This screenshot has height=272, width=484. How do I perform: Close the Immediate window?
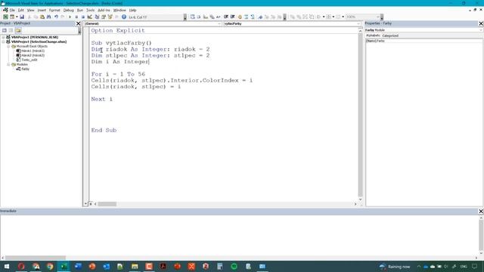click(x=481, y=211)
